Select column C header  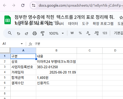90,50
